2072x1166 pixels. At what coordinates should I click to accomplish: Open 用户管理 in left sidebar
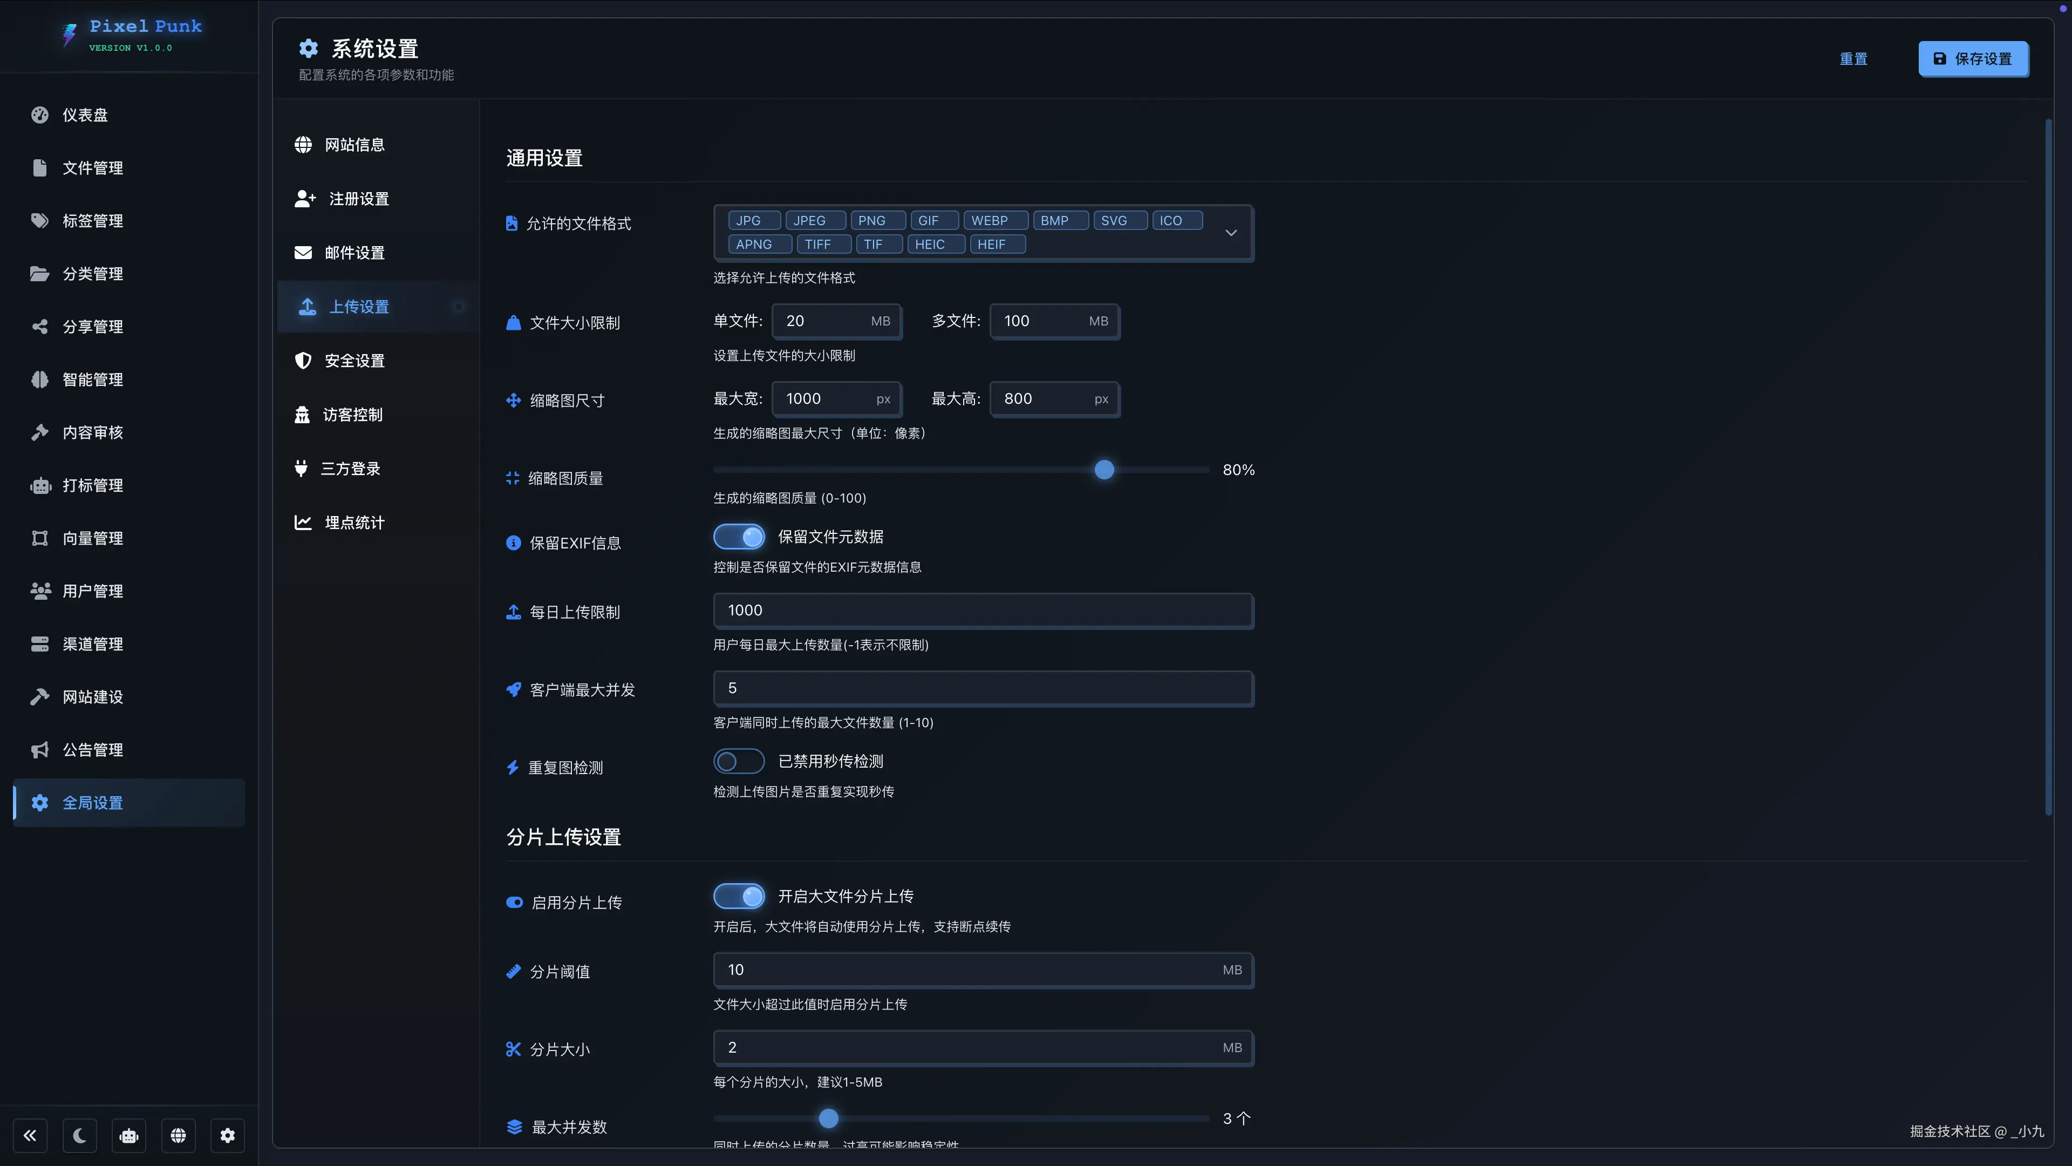coord(92,592)
